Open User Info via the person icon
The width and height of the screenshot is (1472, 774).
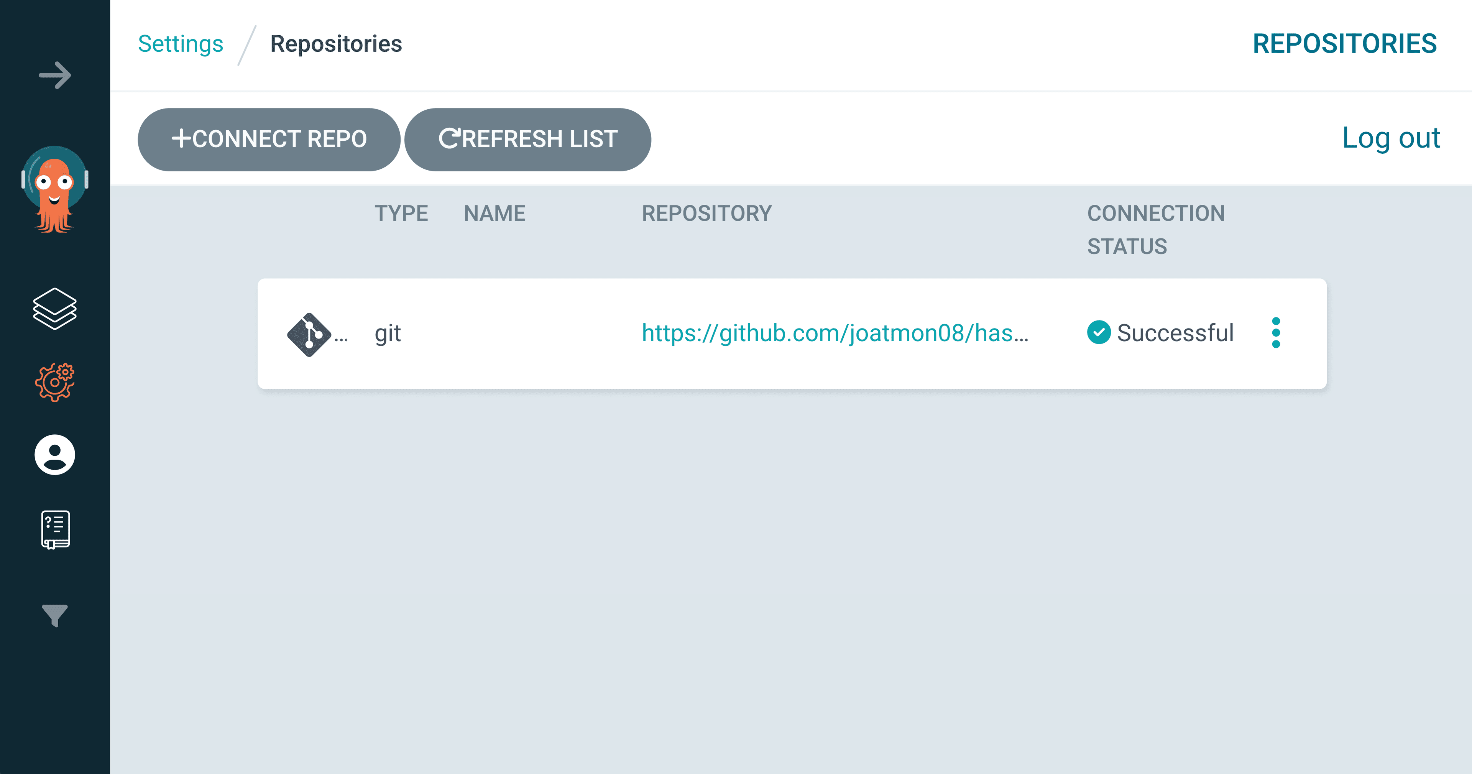point(55,455)
